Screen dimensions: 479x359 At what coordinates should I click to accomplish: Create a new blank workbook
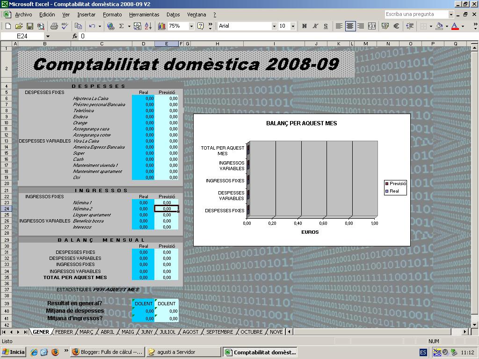point(8,26)
